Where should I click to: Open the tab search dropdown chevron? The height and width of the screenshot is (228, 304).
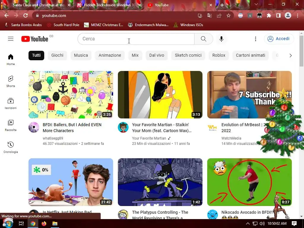[x=256, y=4]
